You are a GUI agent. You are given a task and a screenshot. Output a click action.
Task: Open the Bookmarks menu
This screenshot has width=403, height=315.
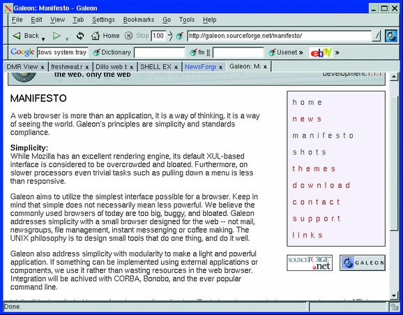pyautogui.click(x=139, y=20)
